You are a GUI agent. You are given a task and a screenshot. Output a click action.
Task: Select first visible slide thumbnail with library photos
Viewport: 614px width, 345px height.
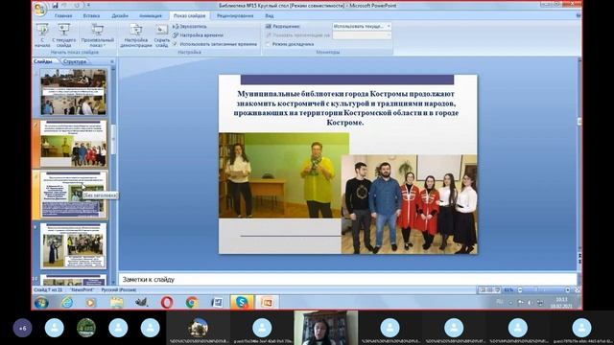coord(73,92)
